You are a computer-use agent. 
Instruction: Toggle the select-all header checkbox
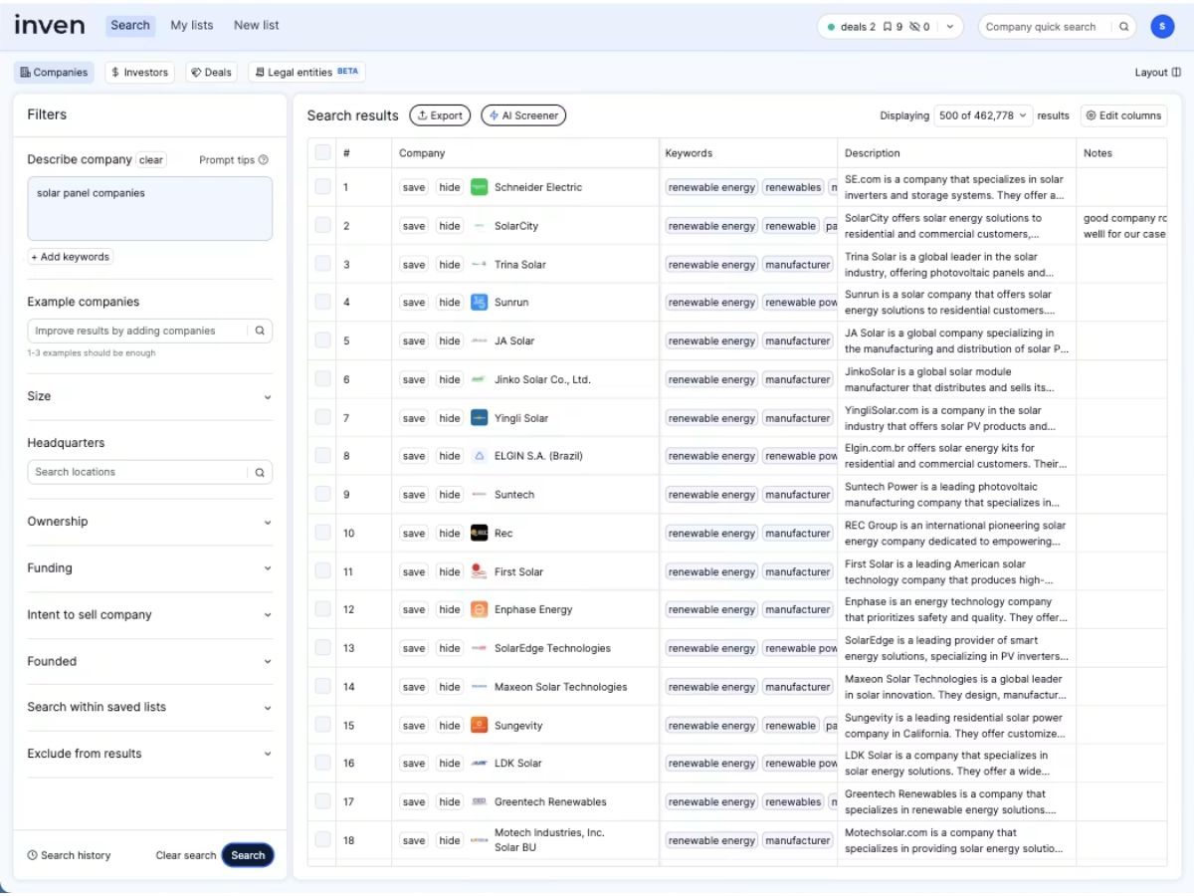322,152
